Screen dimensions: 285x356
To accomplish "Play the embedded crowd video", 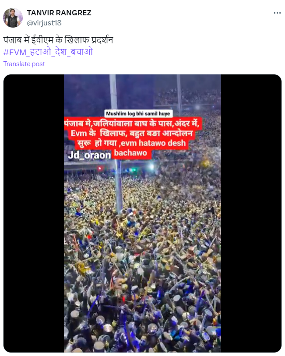I will (x=143, y=213).
